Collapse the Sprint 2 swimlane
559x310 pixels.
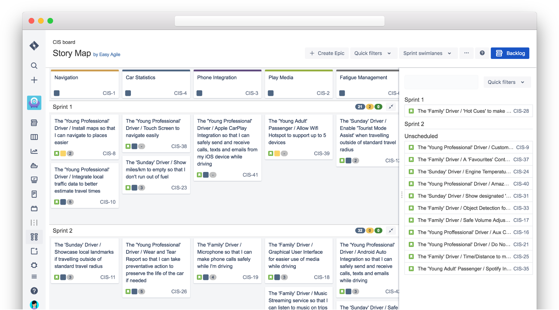[391, 230]
